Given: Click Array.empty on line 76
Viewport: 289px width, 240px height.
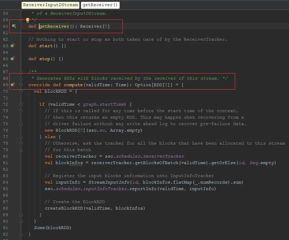Looking at the screenshot, I should coord(126,130).
